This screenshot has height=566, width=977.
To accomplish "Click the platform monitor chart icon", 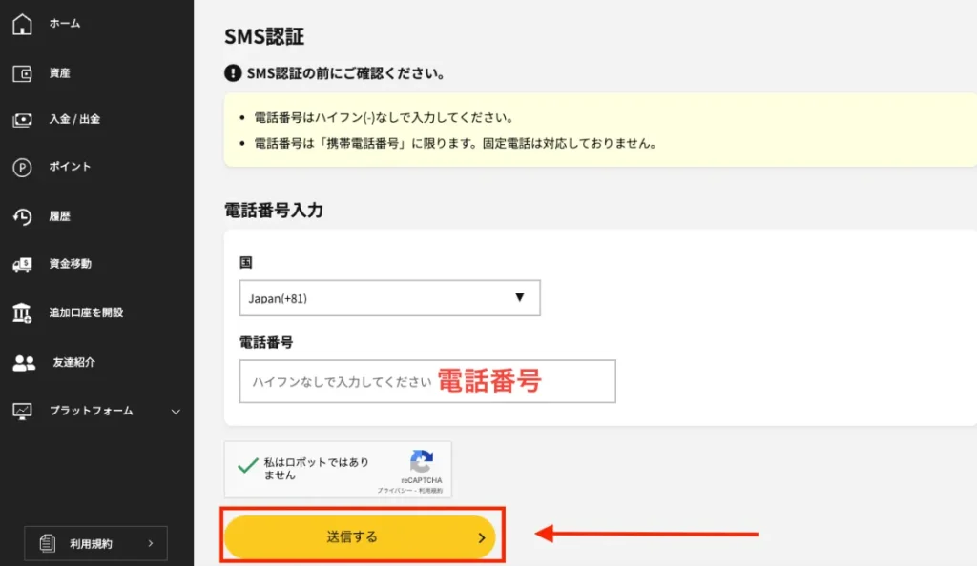I will (22, 412).
